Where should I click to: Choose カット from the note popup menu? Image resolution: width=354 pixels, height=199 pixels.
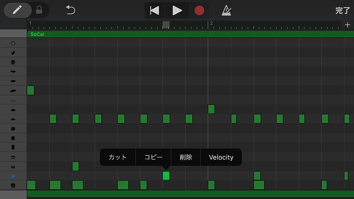click(118, 157)
